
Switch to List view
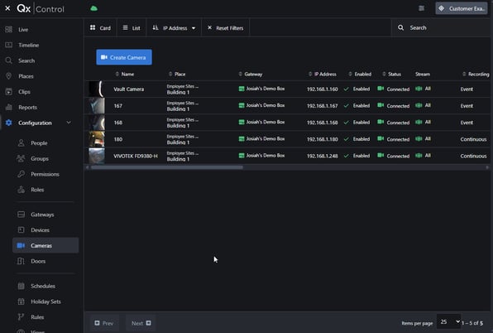pyautogui.click(x=132, y=28)
